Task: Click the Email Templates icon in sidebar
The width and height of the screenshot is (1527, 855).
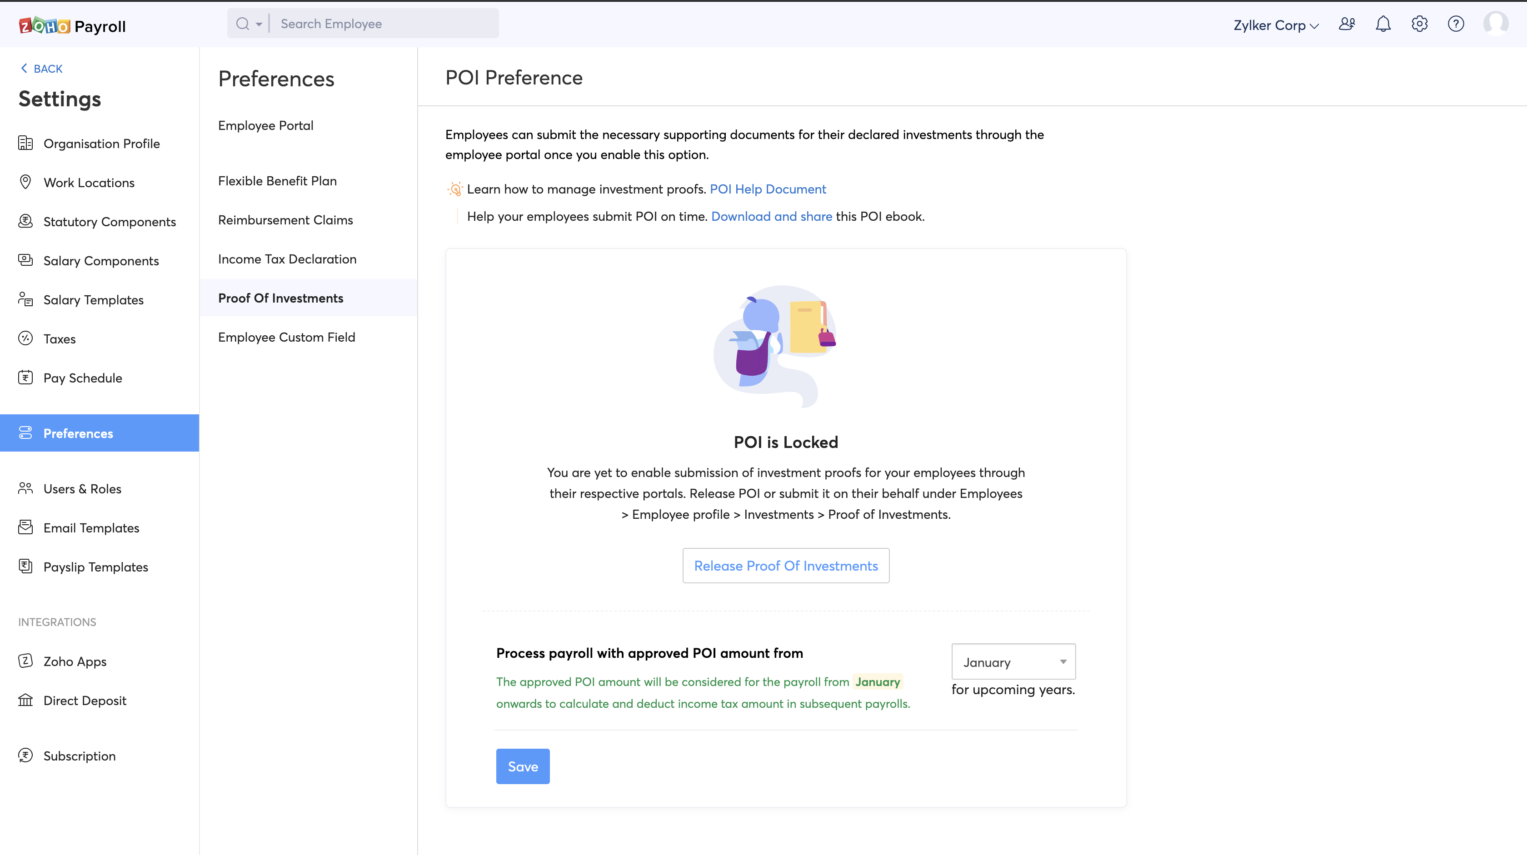Action: coord(25,527)
